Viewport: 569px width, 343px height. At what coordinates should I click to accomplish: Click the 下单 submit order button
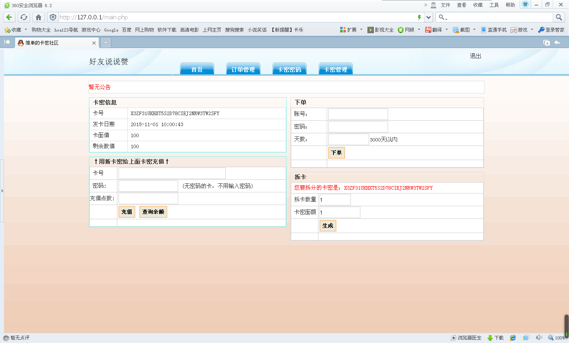coord(337,153)
